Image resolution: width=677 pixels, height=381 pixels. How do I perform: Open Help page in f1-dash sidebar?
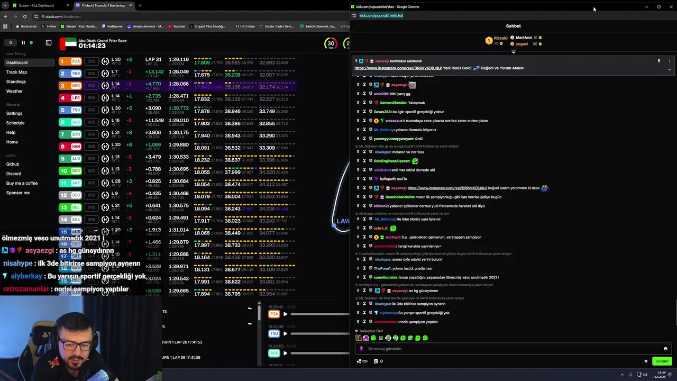(x=11, y=132)
